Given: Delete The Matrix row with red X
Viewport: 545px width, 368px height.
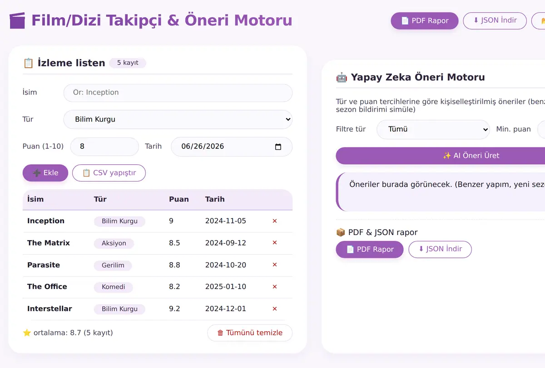Looking at the screenshot, I should tap(274, 243).
